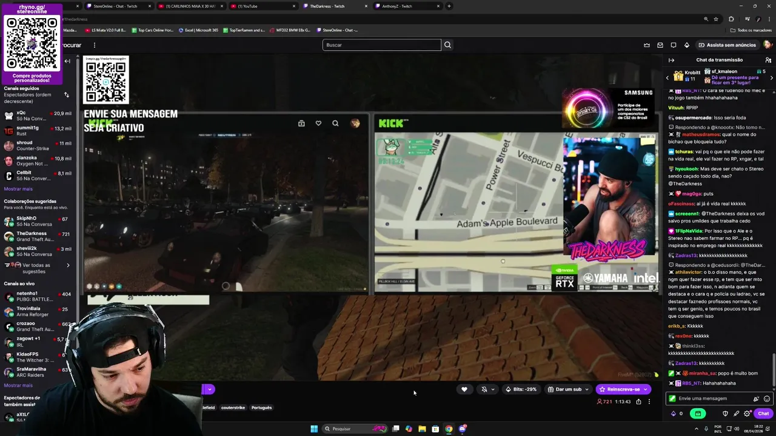The width and height of the screenshot is (776, 436).
Task: Open Discord from the taskbar
Action: pos(463,429)
